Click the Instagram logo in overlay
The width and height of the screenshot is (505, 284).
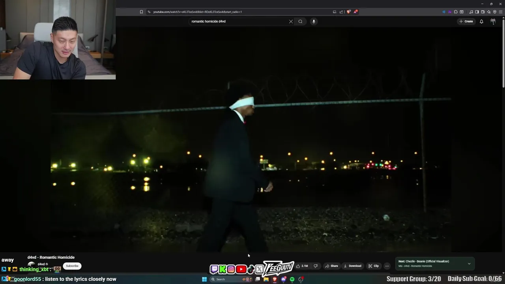click(231, 269)
